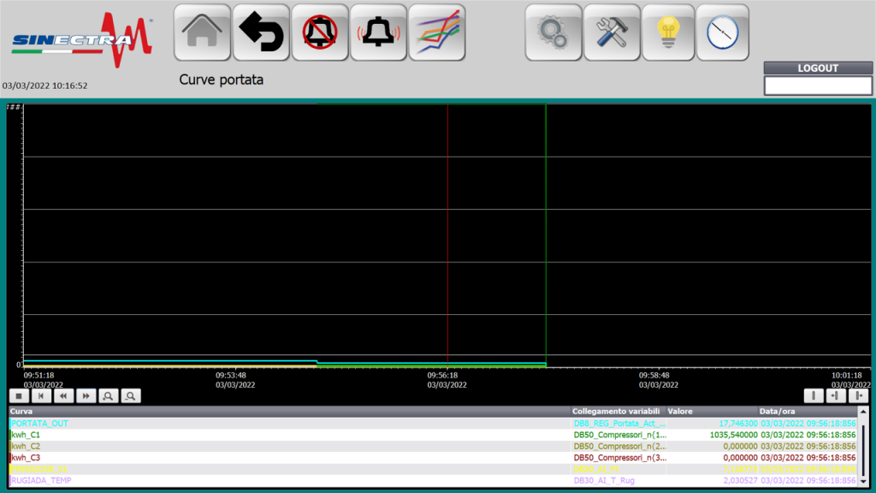
Task: Click the back arrow button
Action: coord(261,33)
